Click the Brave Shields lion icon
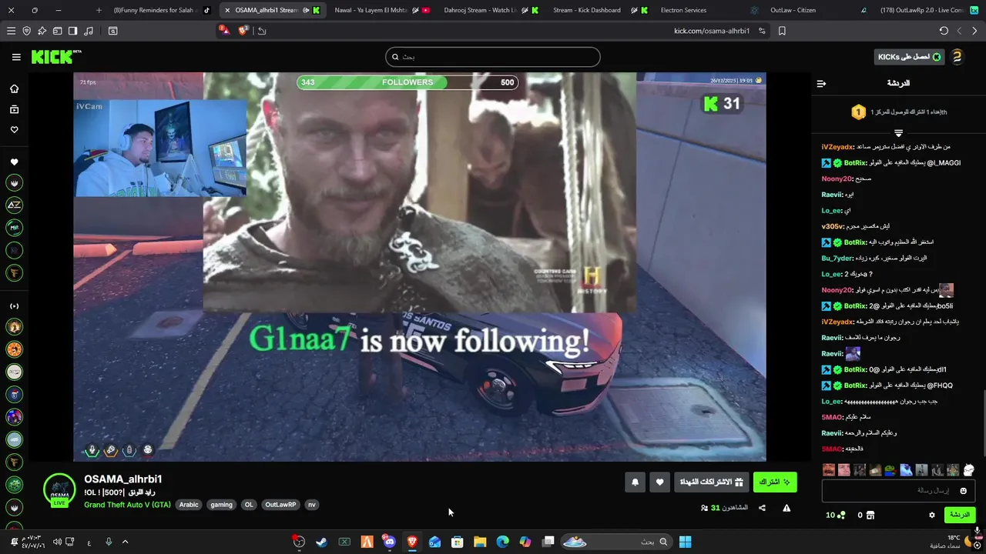The height and width of the screenshot is (554, 986). [243, 31]
